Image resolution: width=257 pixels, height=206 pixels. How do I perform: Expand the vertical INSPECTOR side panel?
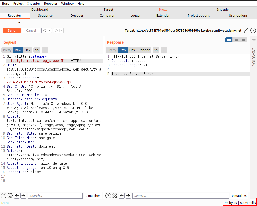[254, 57]
